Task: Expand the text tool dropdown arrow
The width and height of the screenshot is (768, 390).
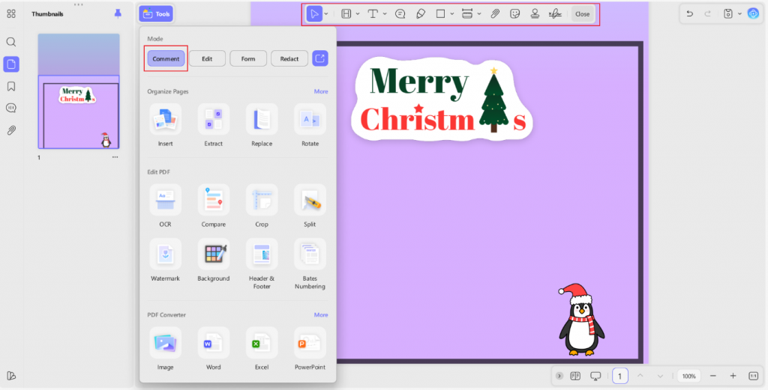Action: (385, 14)
